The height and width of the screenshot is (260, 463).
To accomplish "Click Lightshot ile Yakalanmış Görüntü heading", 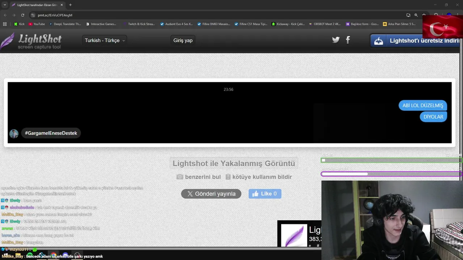I will (x=234, y=164).
